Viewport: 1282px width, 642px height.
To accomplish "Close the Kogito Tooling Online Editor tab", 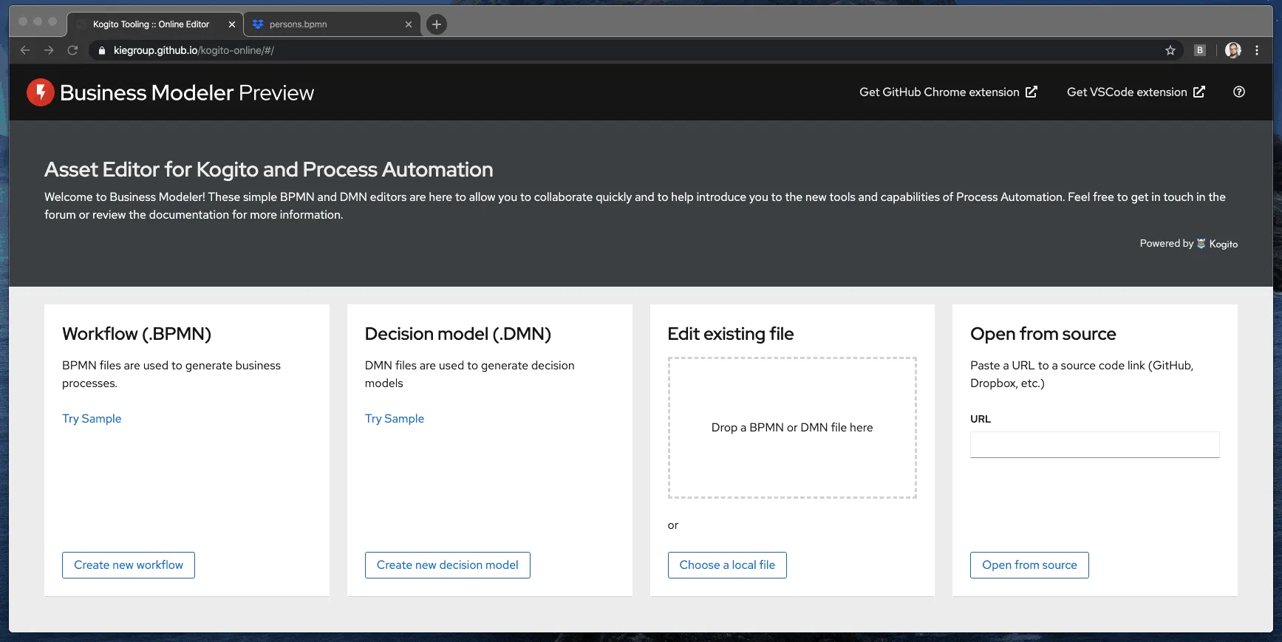I will pos(232,24).
